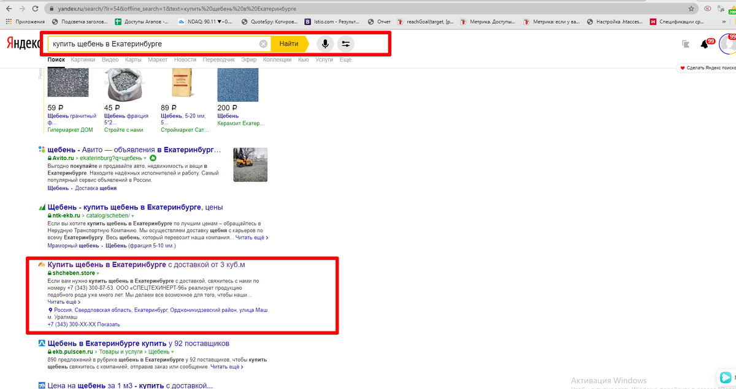Open the NDAQ: 90.11 bookmark
This screenshot has height=389, width=736.
205,22
